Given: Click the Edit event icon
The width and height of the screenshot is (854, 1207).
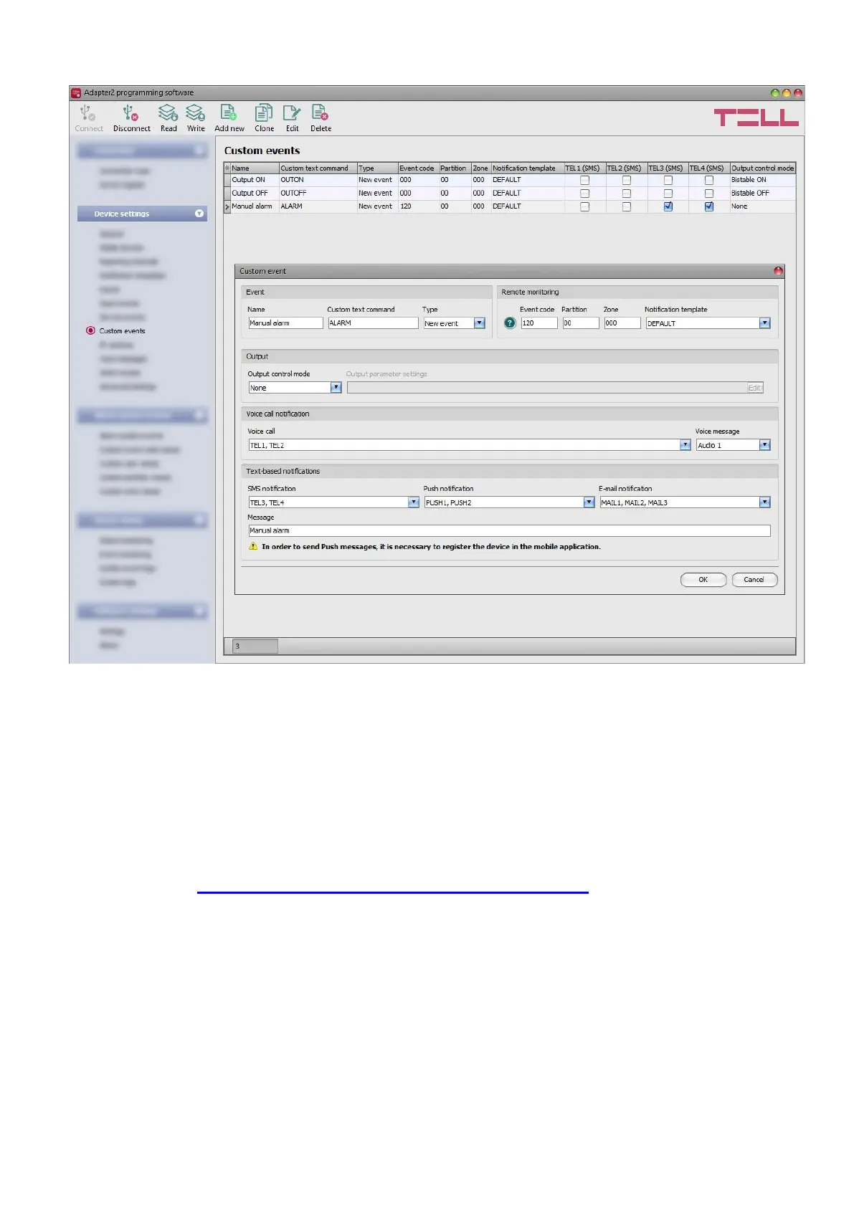Looking at the screenshot, I should [292, 113].
